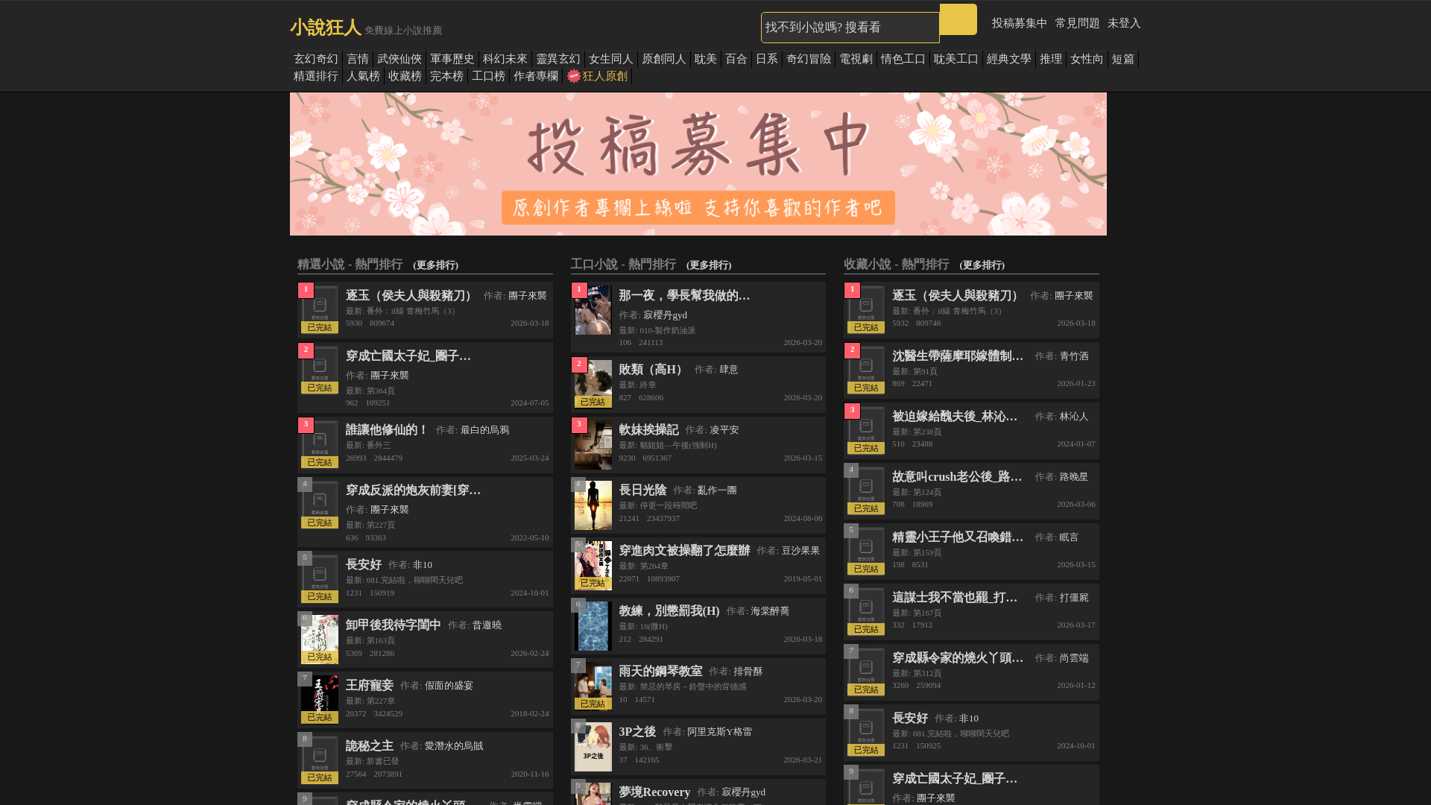Select the 科幻未來 category
Image resolution: width=1431 pixels, height=805 pixels.
[x=505, y=59]
